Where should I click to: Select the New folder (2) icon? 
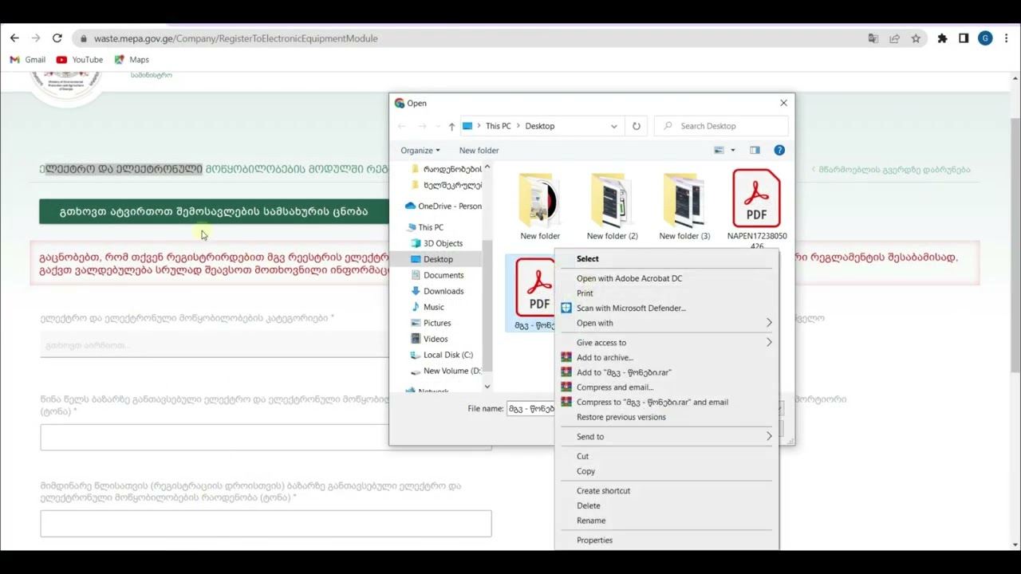(x=612, y=206)
